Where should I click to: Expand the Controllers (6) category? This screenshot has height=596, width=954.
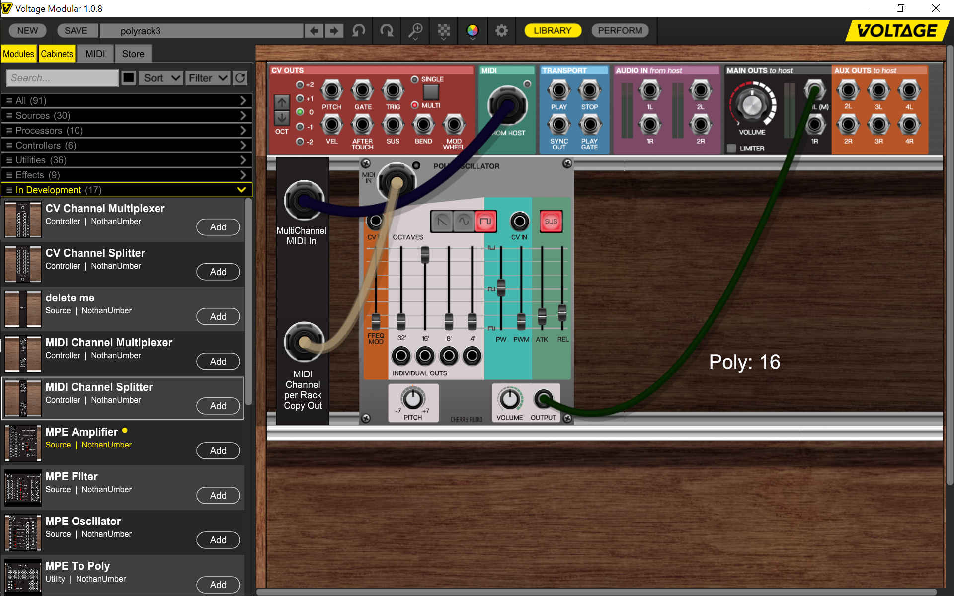click(127, 145)
